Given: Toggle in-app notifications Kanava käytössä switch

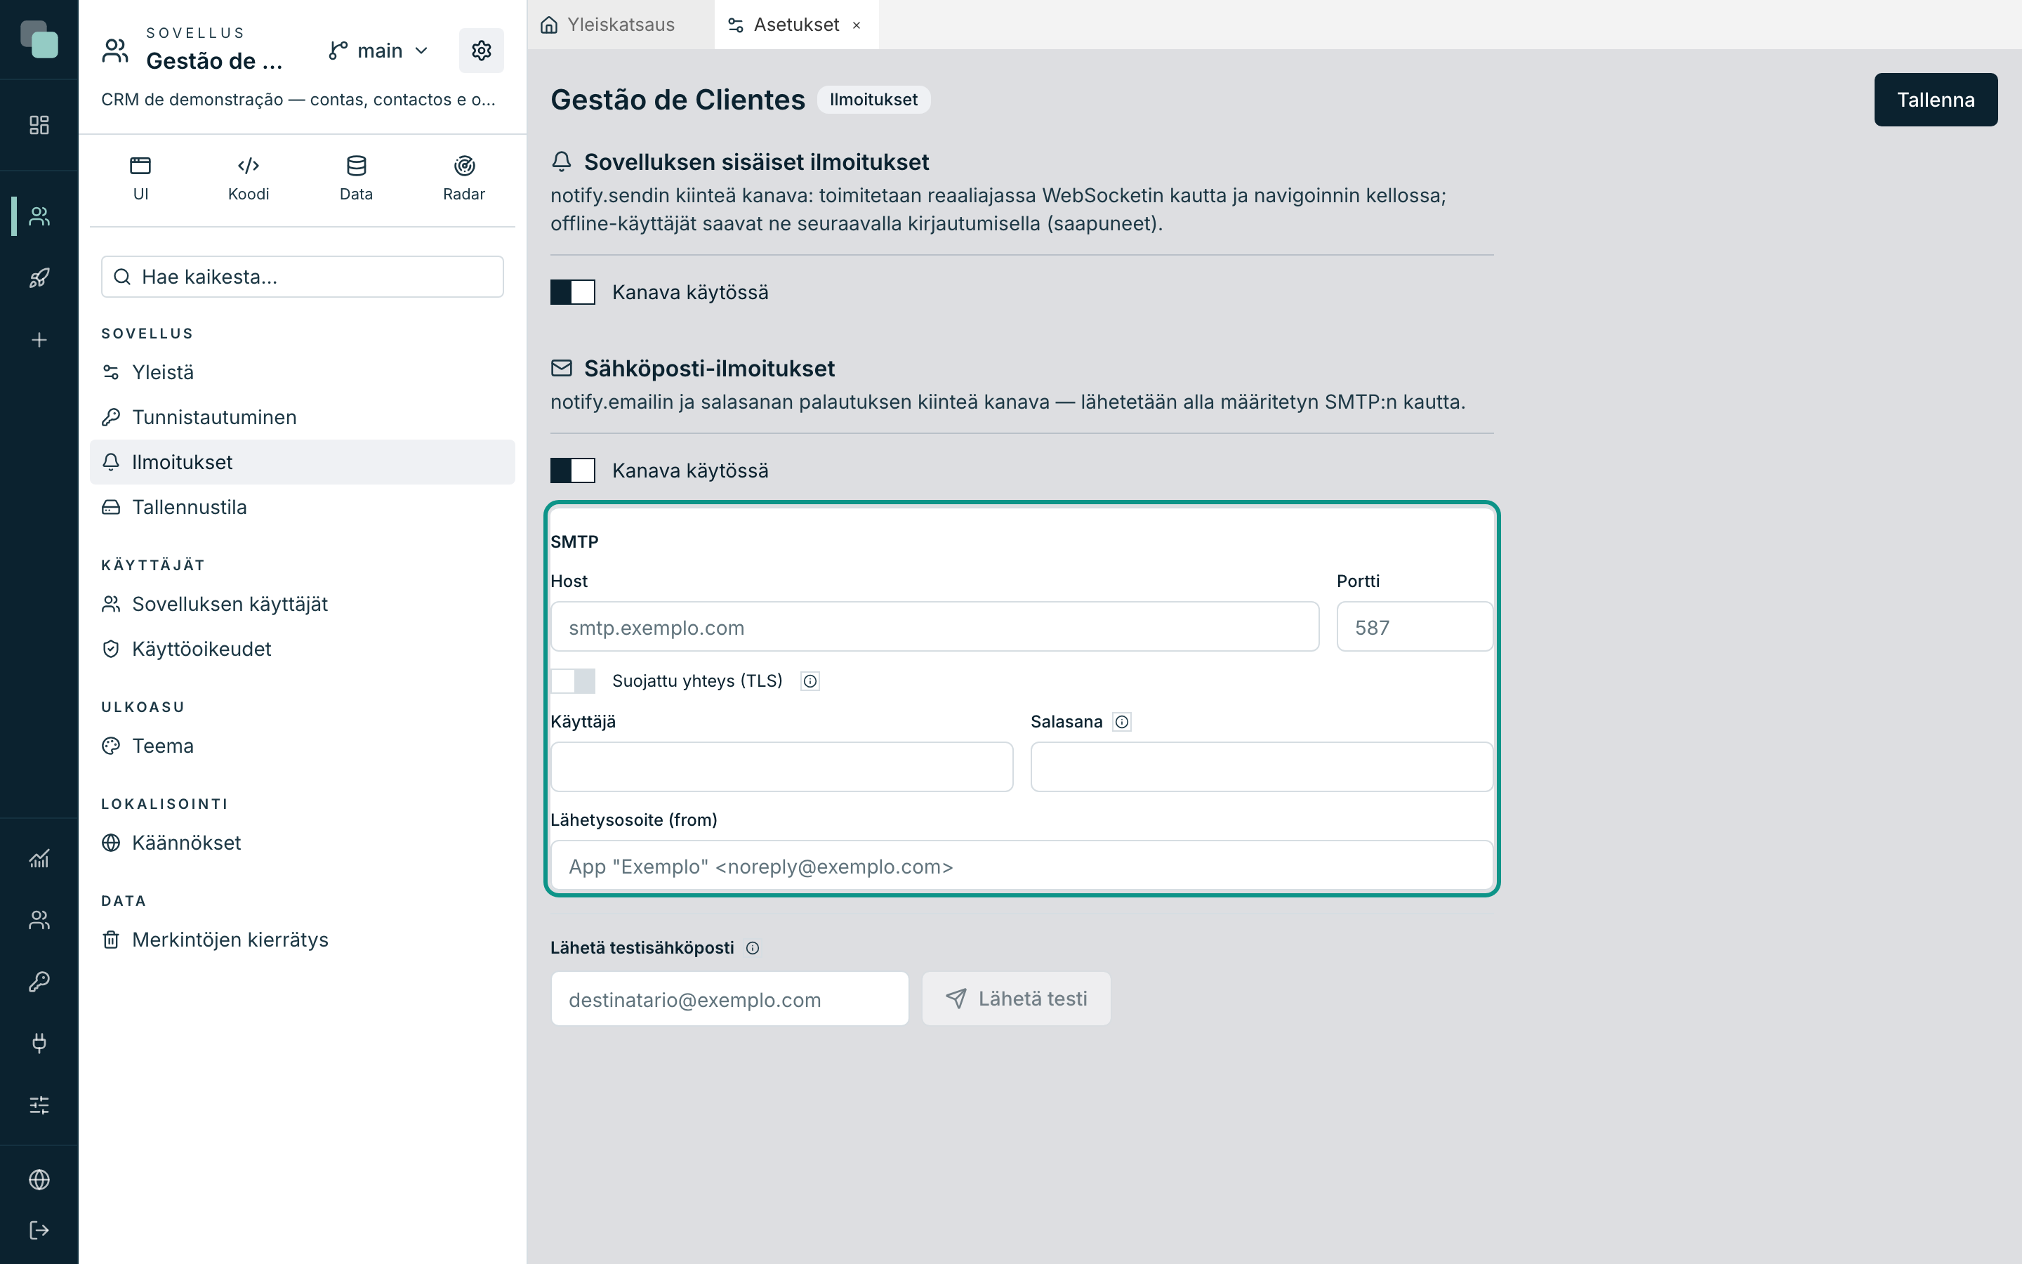Looking at the screenshot, I should pyautogui.click(x=572, y=293).
